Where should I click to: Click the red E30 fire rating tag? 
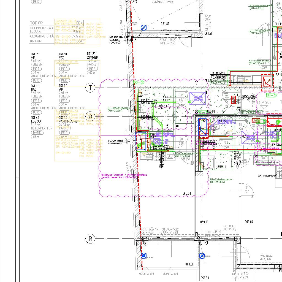[233, 99]
